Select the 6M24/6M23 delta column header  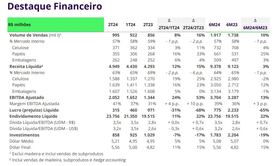pyautogui.click(x=255, y=28)
